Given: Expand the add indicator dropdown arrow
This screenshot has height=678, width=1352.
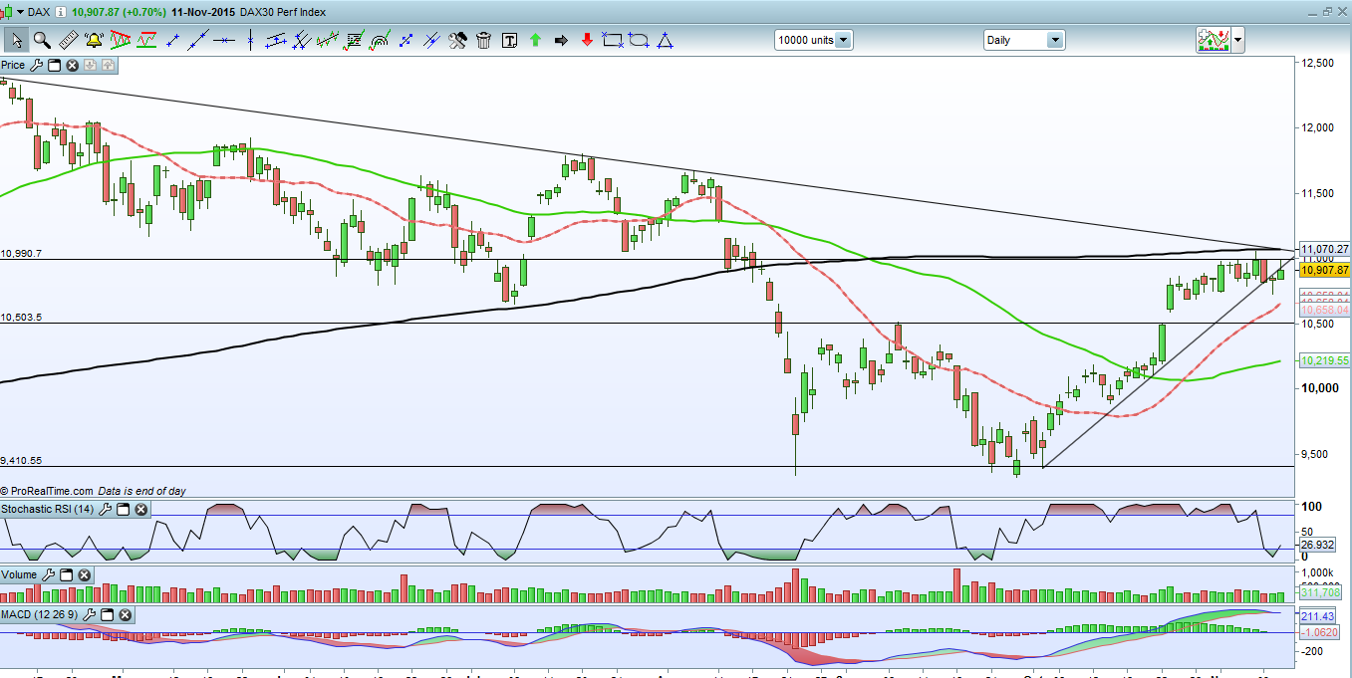Looking at the screenshot, I should coord(1237,40).
